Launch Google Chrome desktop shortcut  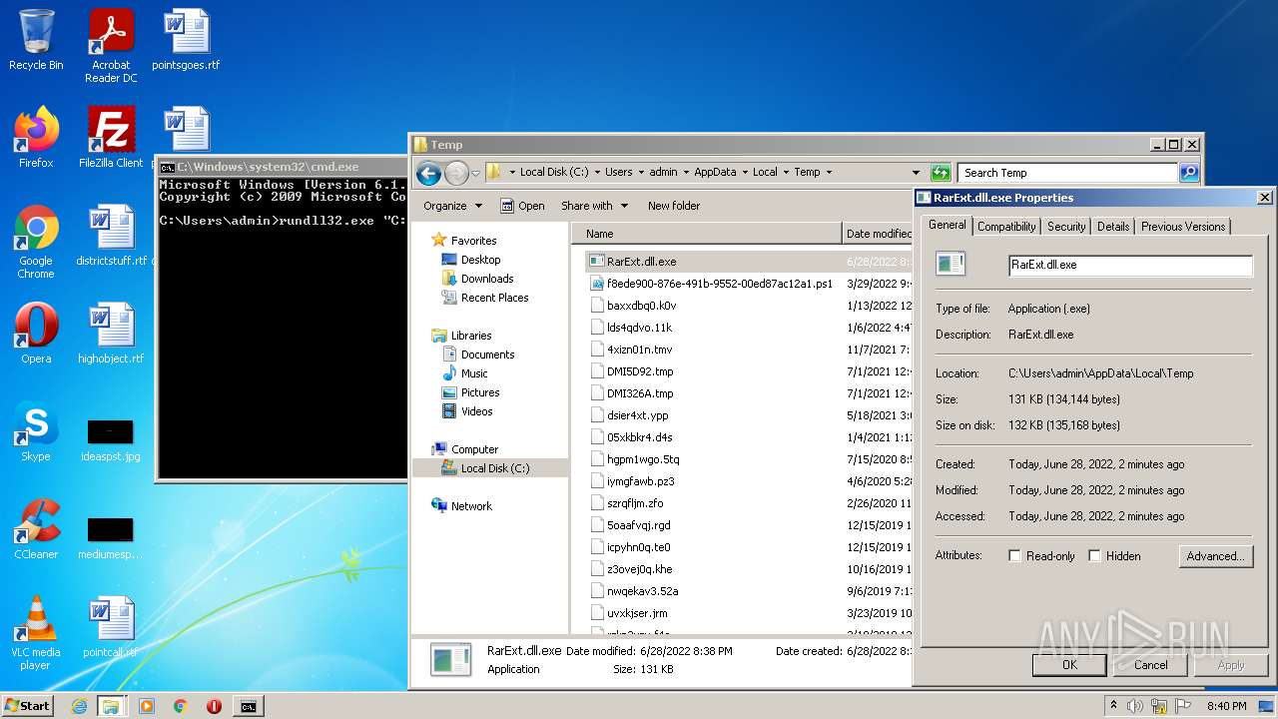(x=36, y=242)
